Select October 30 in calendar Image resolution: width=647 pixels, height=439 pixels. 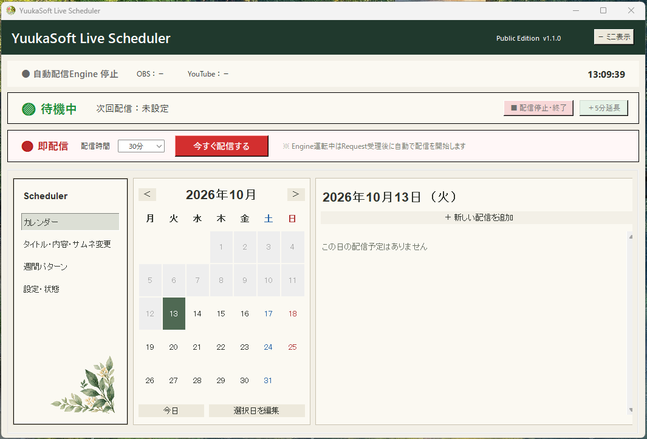coord(245,381)
